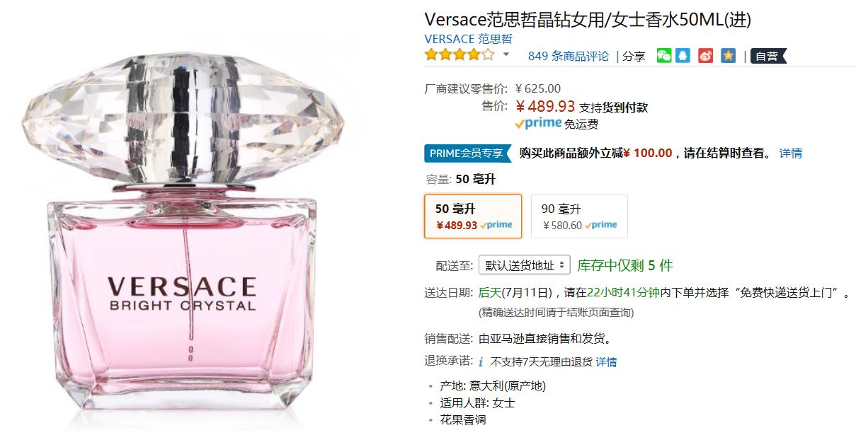Click the 分享 share label
This screenshot has height=435, width=856.
634,56
